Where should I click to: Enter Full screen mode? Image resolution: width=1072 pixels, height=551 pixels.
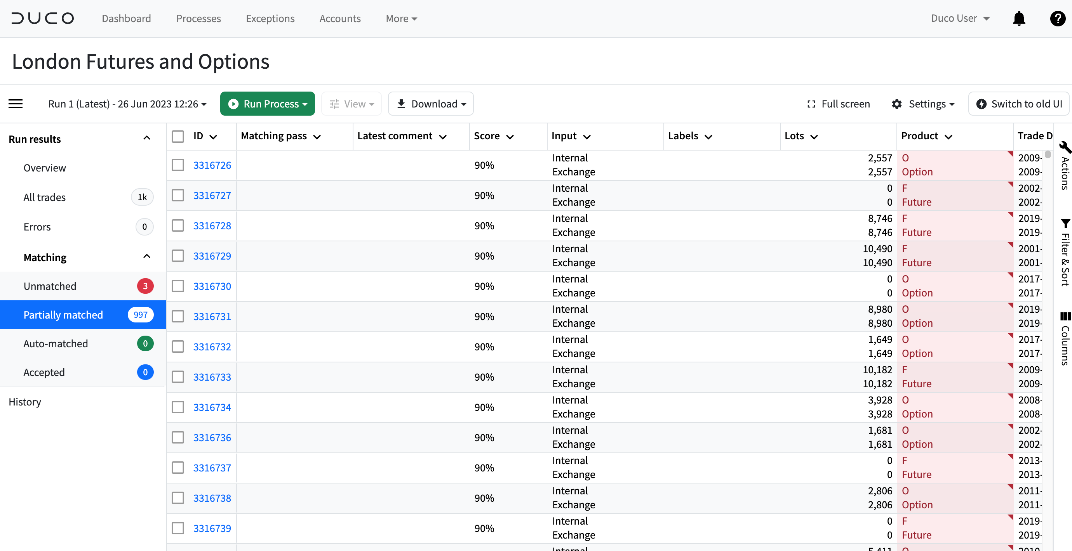coord(838,104)
